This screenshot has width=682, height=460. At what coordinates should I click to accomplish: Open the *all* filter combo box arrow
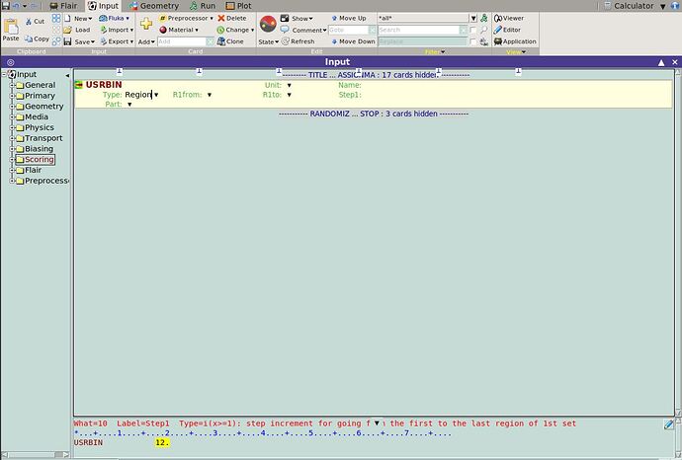pyautogui.click(x=473, y=18)
